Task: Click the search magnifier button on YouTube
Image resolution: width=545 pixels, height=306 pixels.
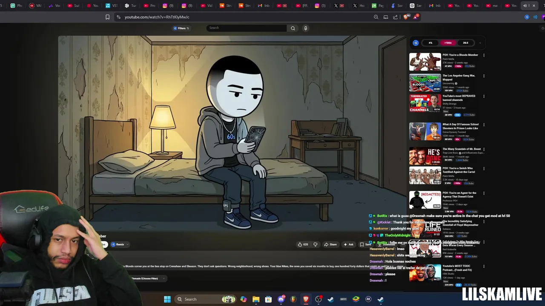Action: (293, 28)
